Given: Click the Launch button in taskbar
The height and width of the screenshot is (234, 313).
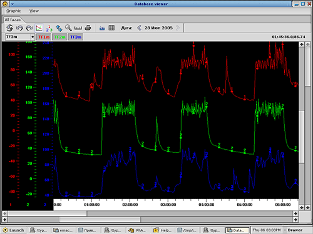Looking at the screenshot, I should pos(14,230).
